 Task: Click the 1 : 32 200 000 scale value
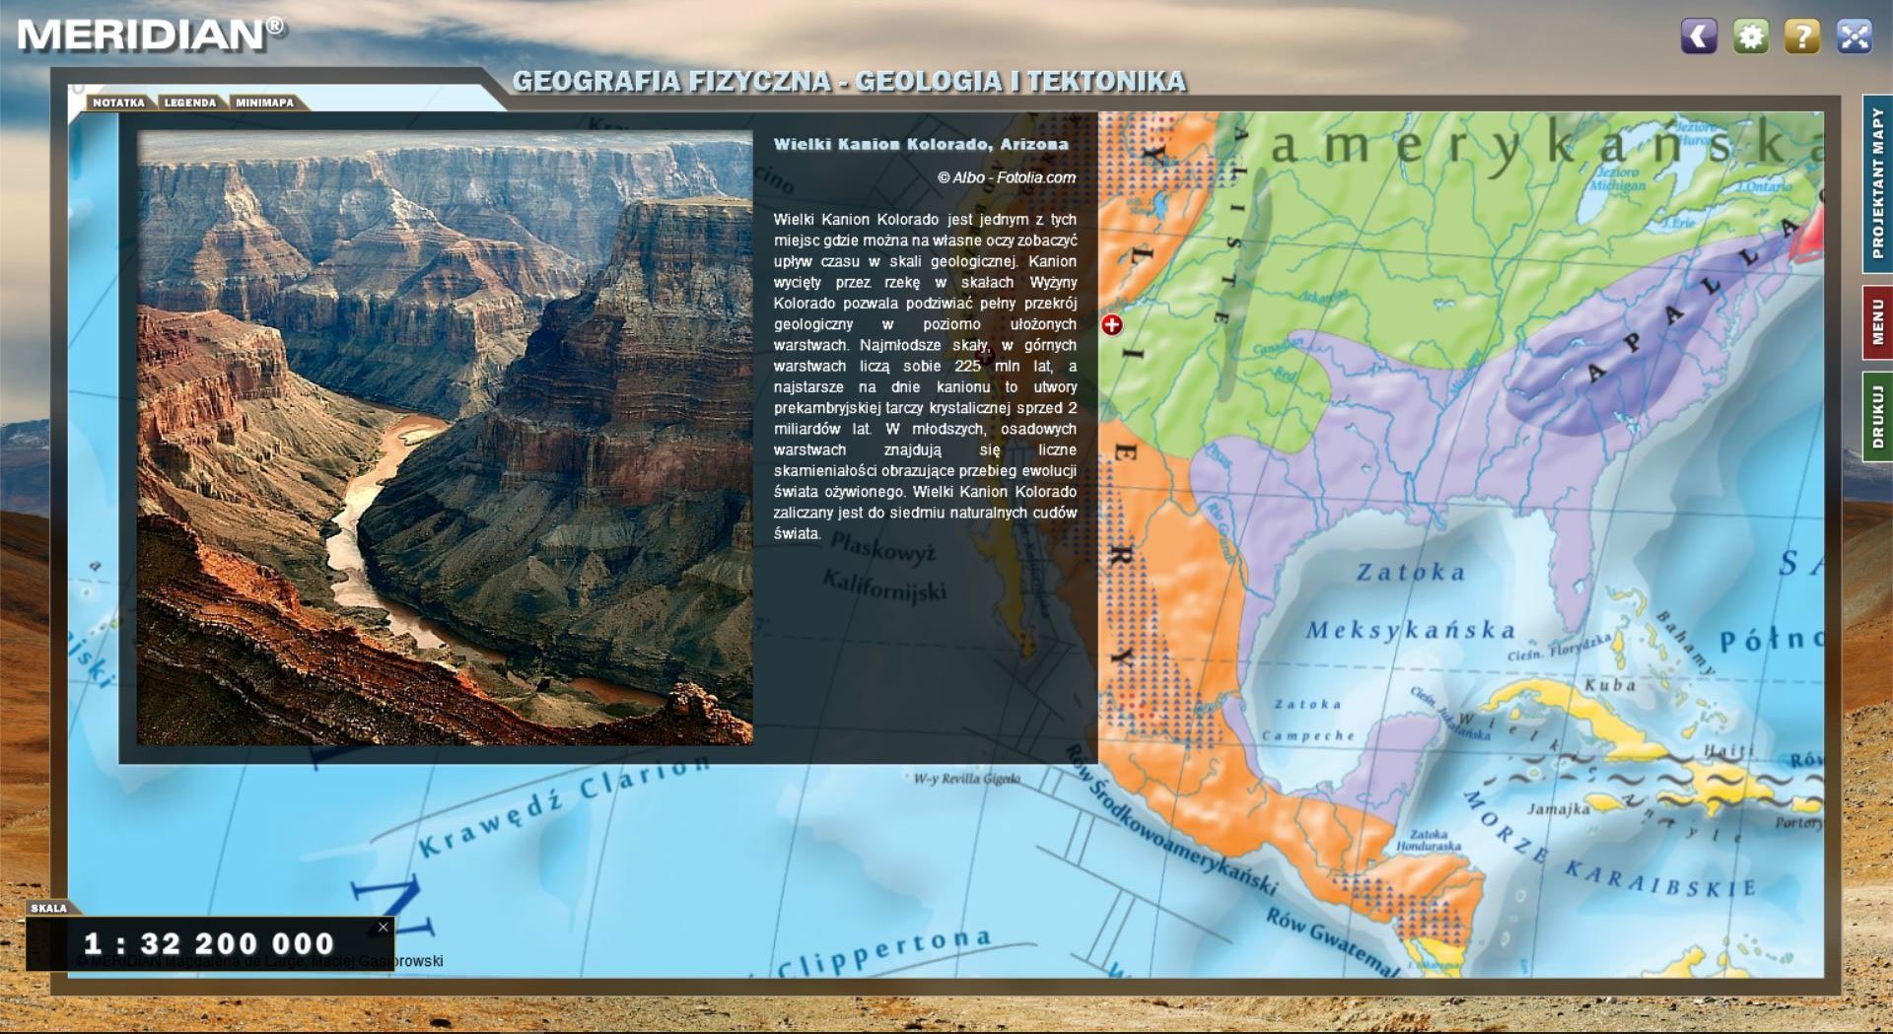point(209,943)
